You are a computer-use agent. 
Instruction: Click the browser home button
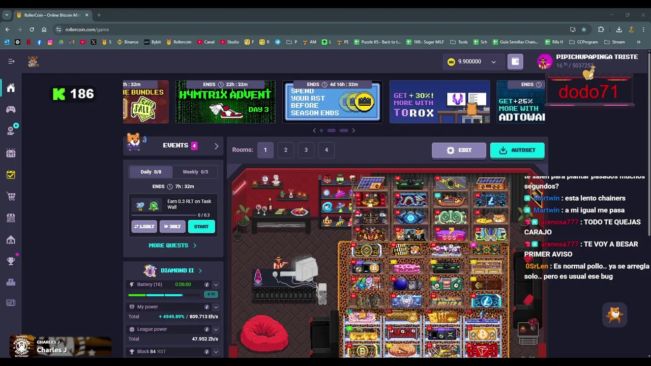point(44,29)
